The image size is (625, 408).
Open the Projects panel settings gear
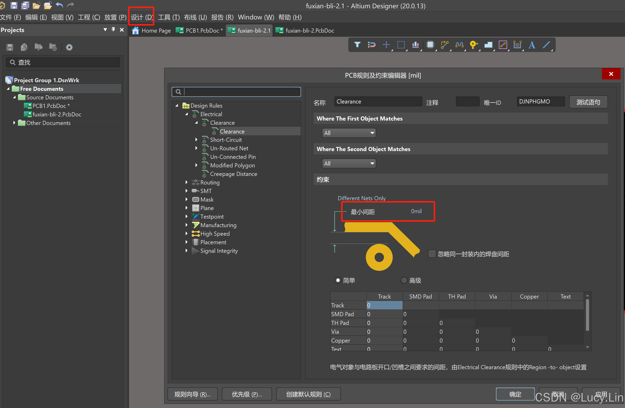coord(69,47)
